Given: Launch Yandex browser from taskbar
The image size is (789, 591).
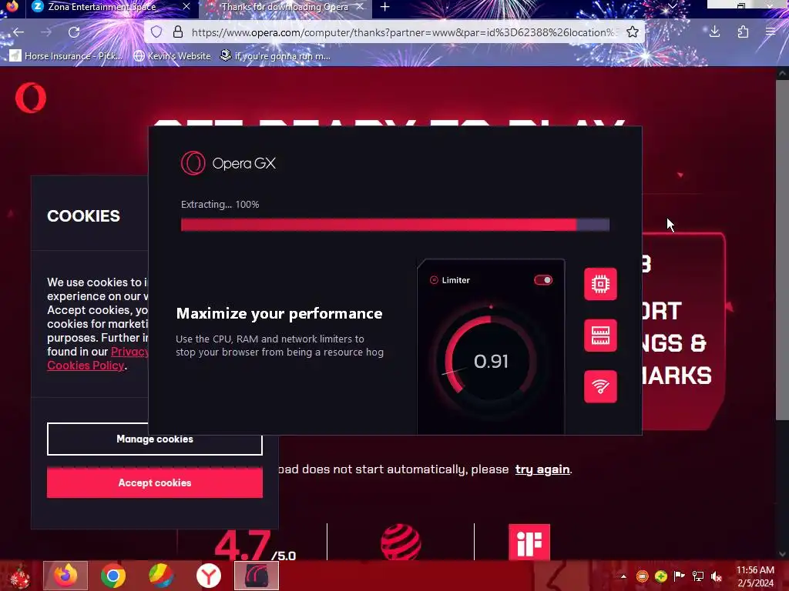Looking at the screenshot, I should click(209, 576).
